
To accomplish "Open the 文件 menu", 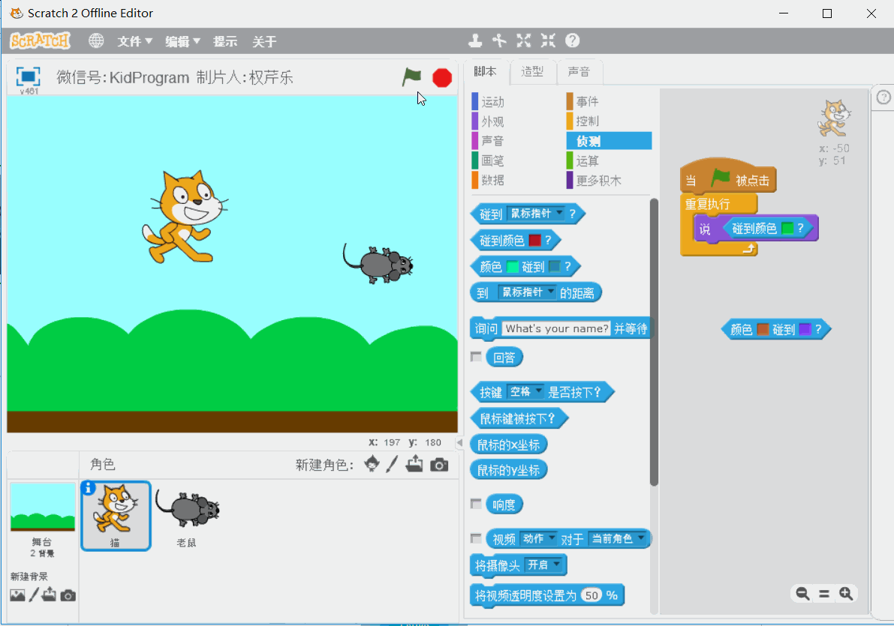I will [134, 41].
